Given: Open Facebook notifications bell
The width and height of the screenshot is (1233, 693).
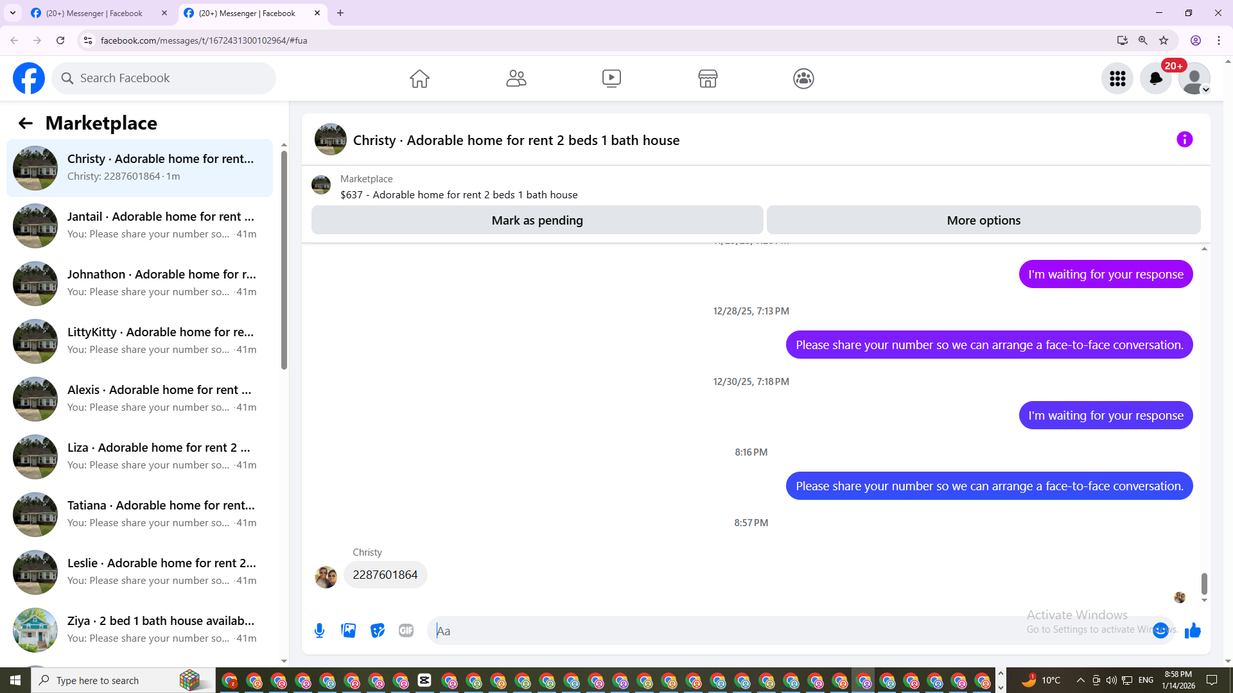Looking at the screenshot, I should coord(1155,78).
